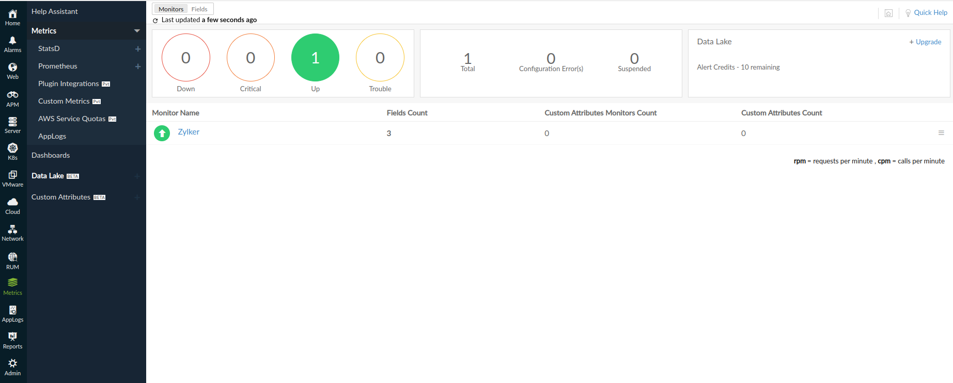This screenshot has width=953, height=383.
Task: Open AWS Service Quotas menu item
Action: [72, 119]
